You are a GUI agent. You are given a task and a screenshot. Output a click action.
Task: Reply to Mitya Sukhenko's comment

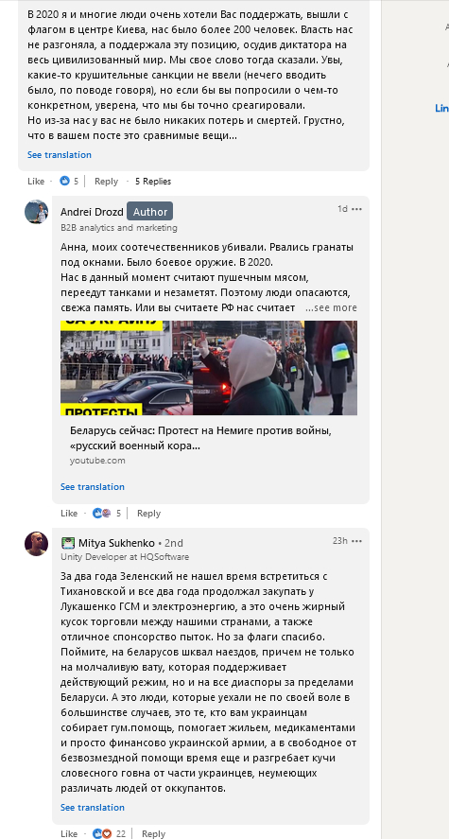click(x=153, y=833)
